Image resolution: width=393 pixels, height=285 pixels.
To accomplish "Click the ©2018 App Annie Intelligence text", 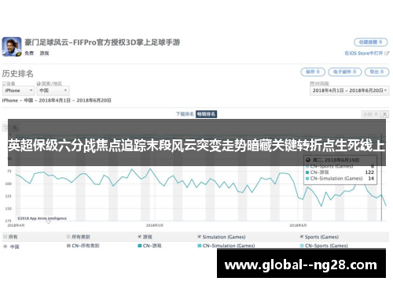I will [x=42, y=218].
